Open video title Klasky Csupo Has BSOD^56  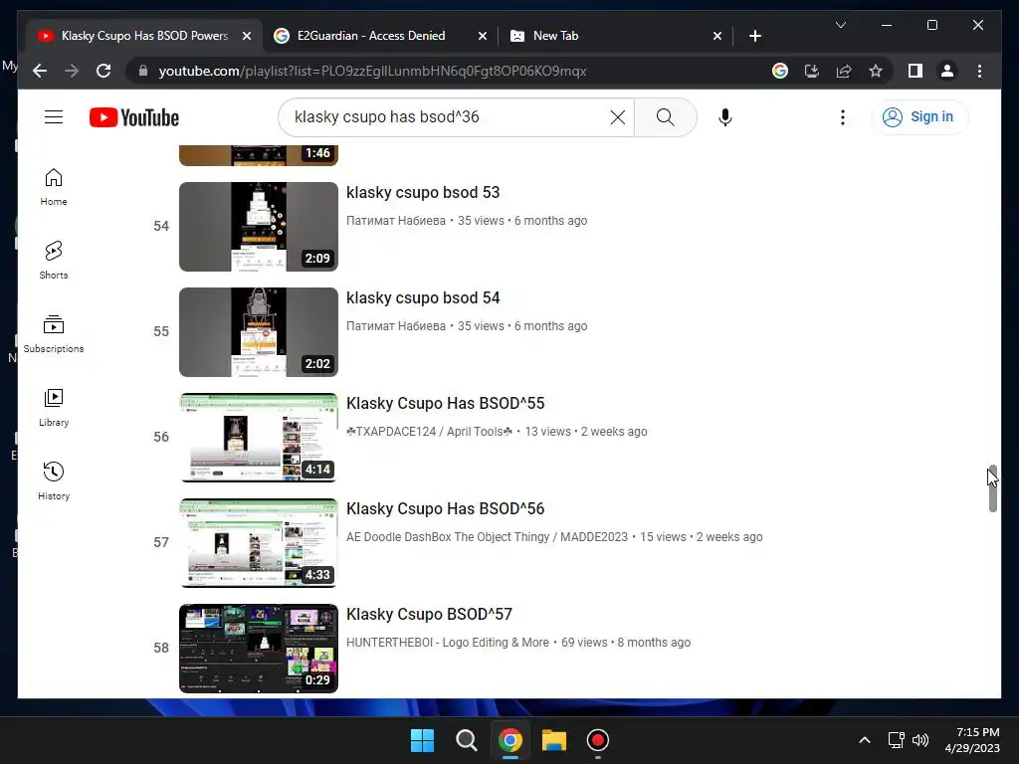(445, 508)
